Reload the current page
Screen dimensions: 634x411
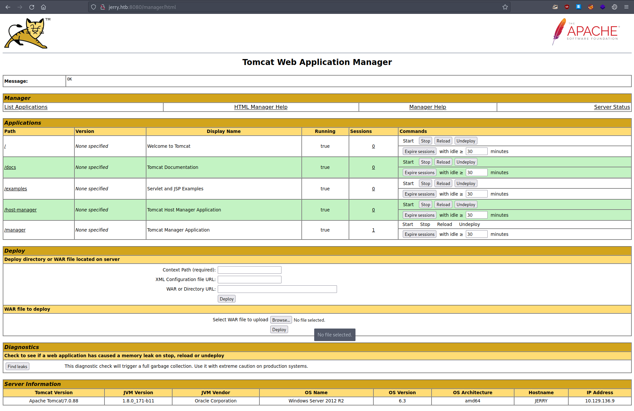[32, 7]
